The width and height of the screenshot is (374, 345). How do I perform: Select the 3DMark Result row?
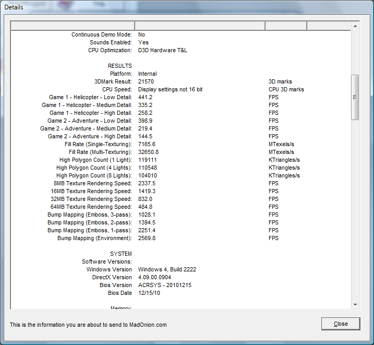(113, 82)
